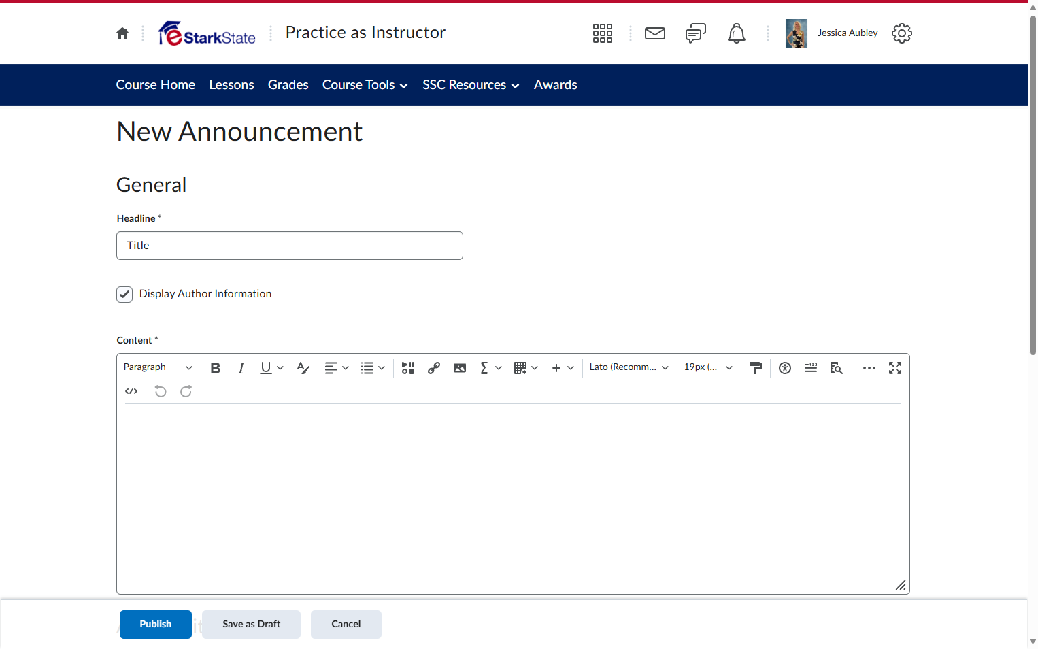Viewport: 1038px width, 649px height.
Task: Go to the My Home house icon
Action: (122, 33)
